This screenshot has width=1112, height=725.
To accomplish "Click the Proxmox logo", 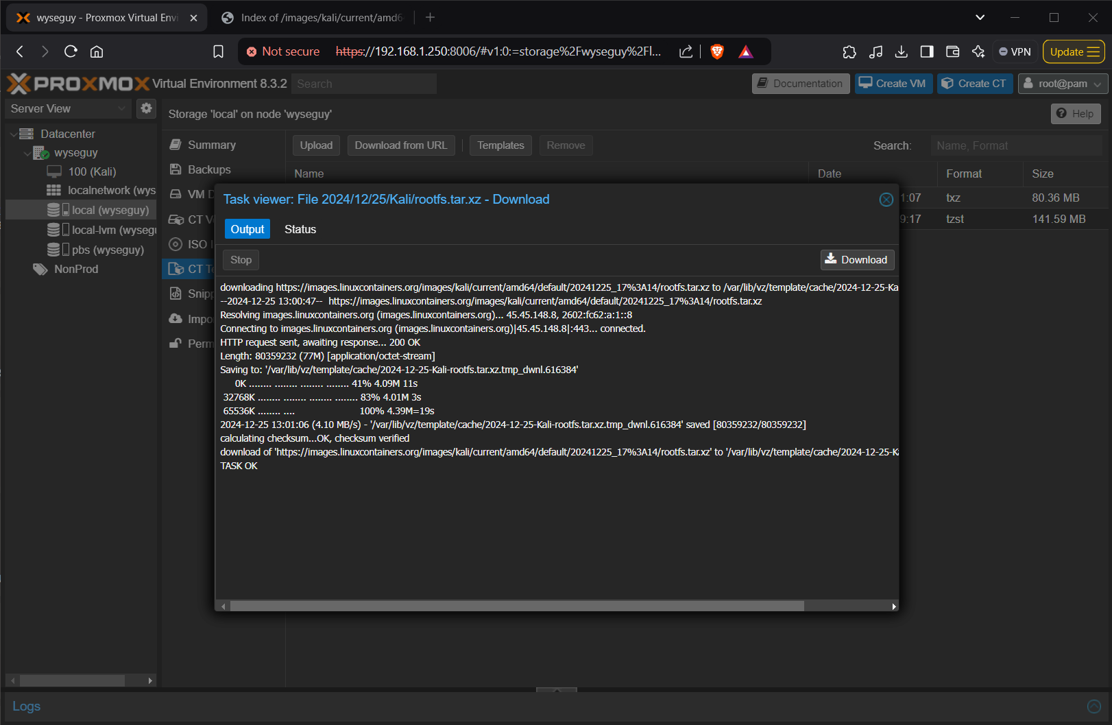I will [79, 84].
